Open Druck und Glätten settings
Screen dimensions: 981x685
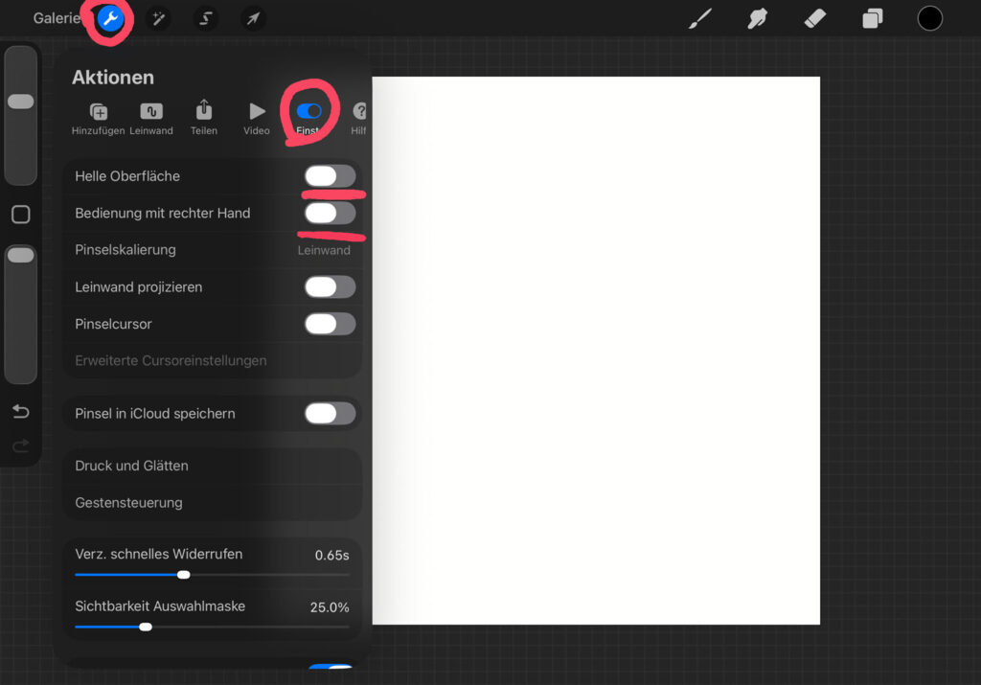213,466
